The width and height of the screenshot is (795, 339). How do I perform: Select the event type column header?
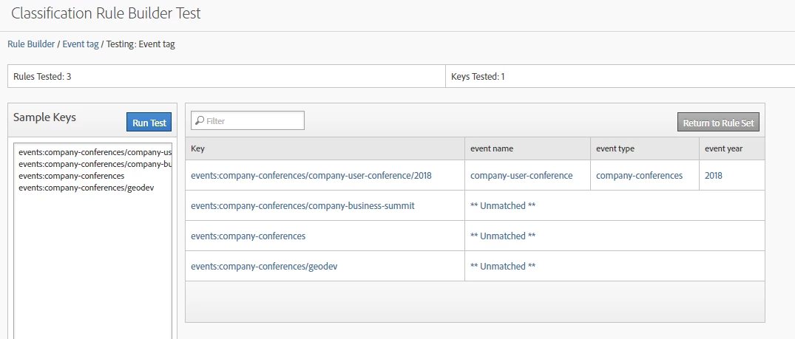615,148
